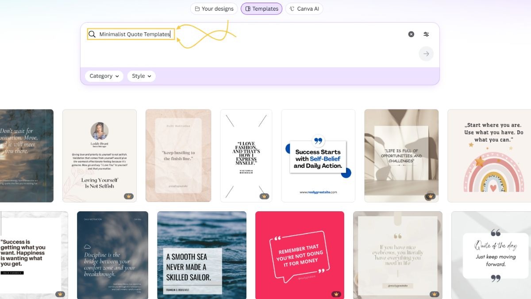Expand the chevron on the Category filter
The height and width of the screenshot is (299, 531).
[118, 76]
